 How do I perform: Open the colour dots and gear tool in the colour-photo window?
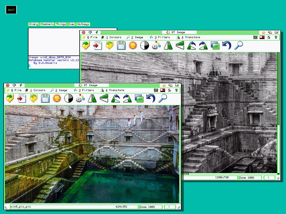(x=80, y=98)
